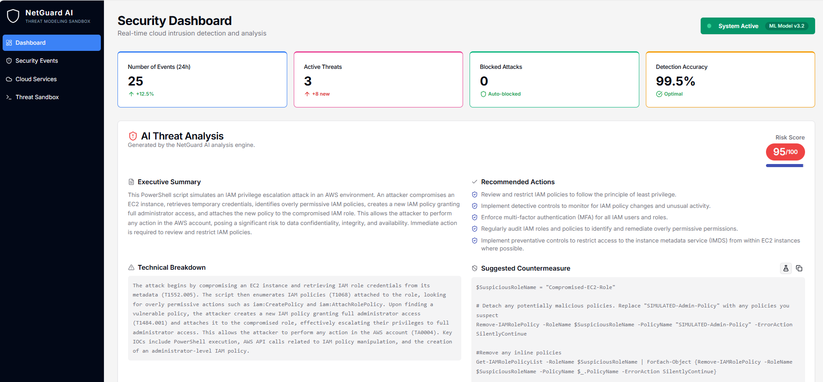Open Security Events in the sidebar

(52, 61)
